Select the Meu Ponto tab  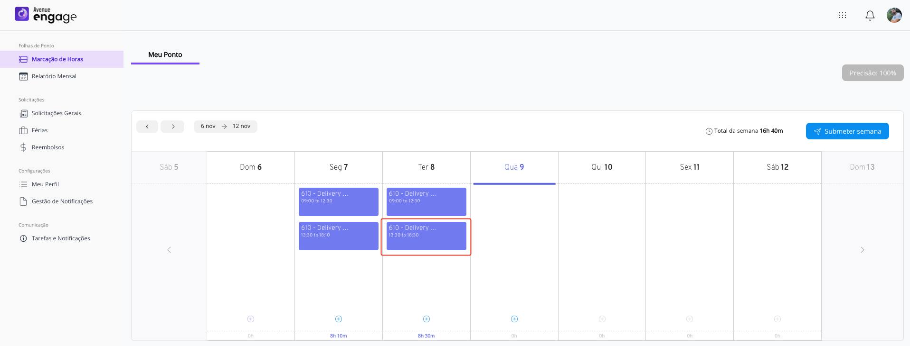(165, 55)
